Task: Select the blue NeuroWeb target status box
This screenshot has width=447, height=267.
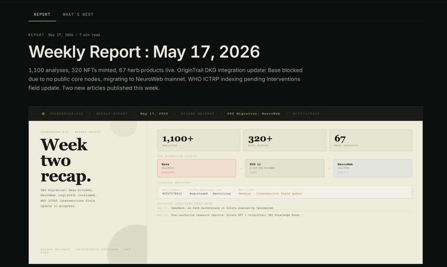Action: pos(372,168)
